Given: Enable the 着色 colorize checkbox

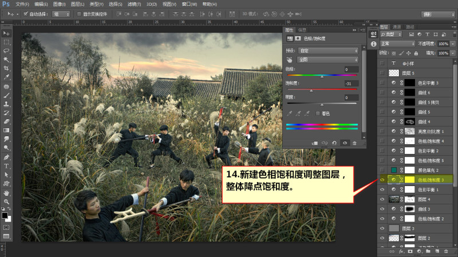Looking at the screenshot, I should (x=318, y=113).
